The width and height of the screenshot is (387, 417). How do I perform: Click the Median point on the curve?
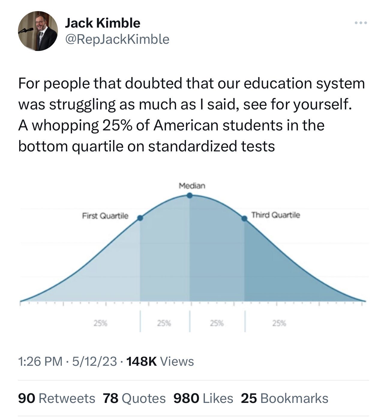coord(190,196)
